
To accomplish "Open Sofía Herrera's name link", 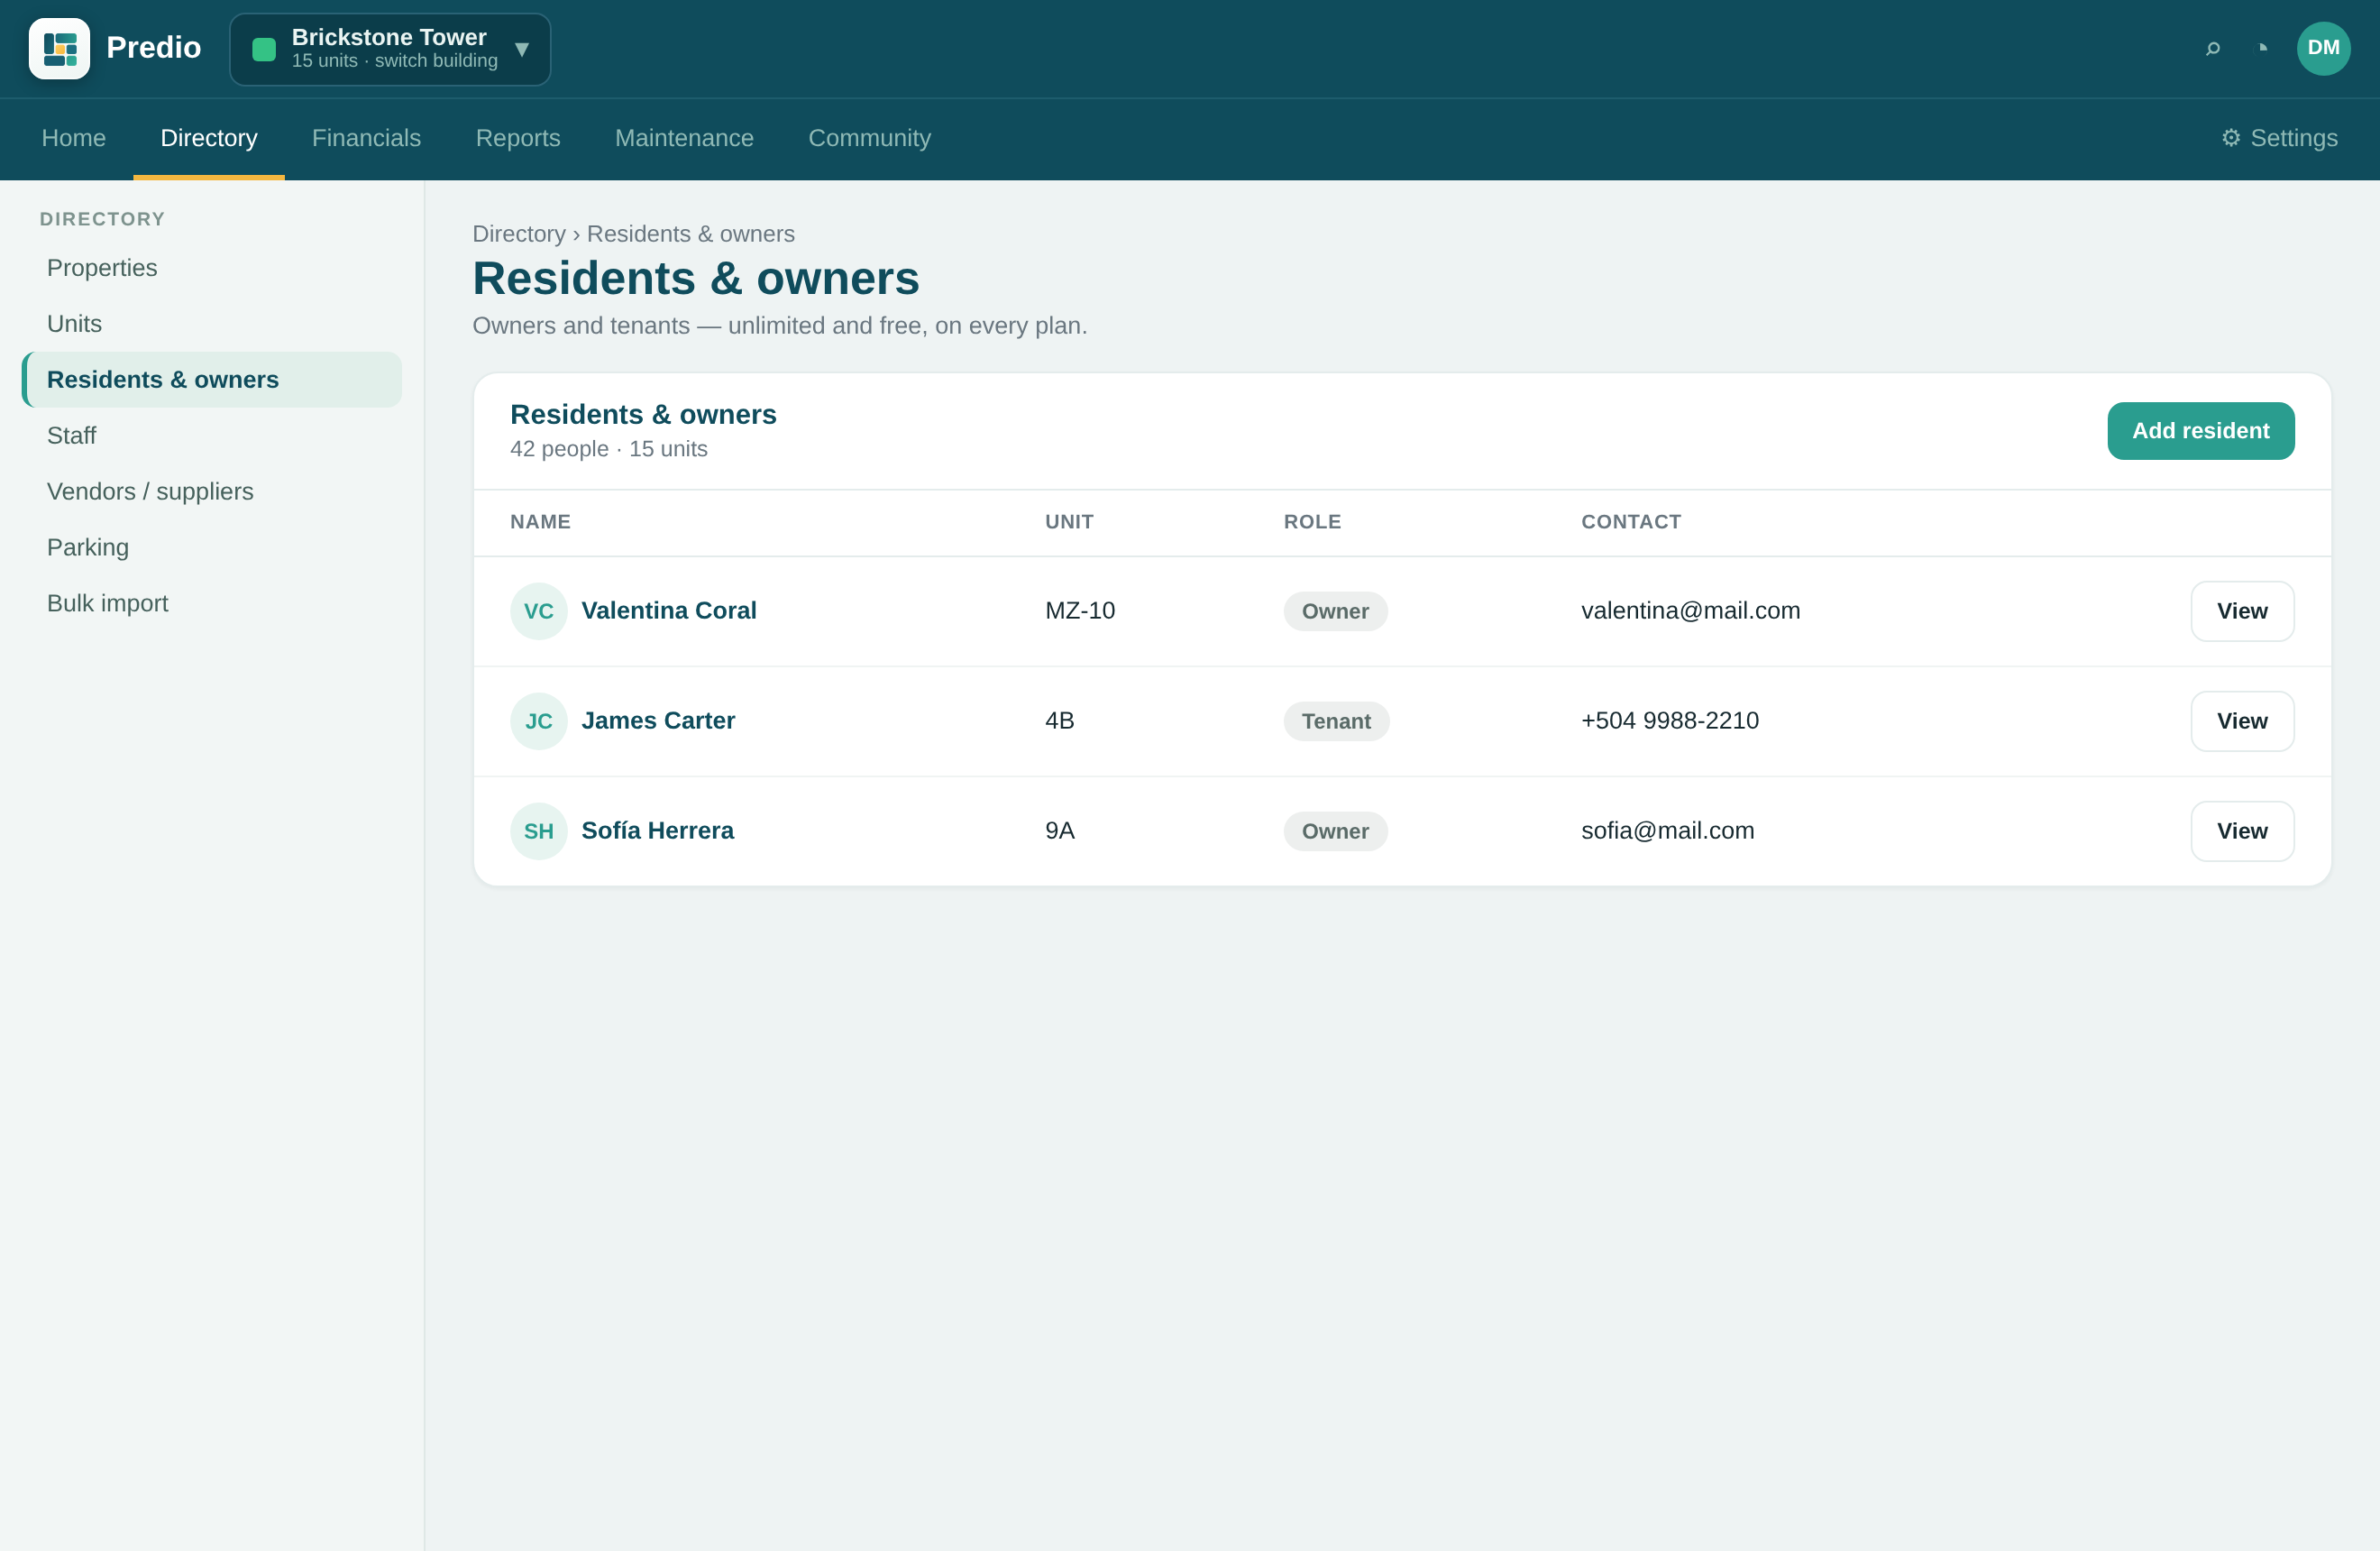I will pos(657,831).
